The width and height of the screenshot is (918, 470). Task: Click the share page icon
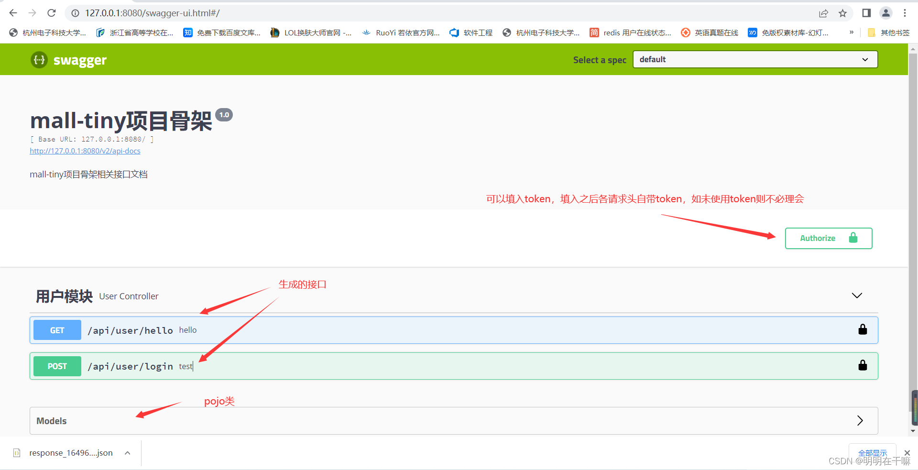[x=823, y=13]
